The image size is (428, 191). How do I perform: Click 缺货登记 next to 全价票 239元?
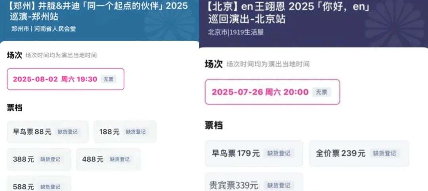pos(383,153)
